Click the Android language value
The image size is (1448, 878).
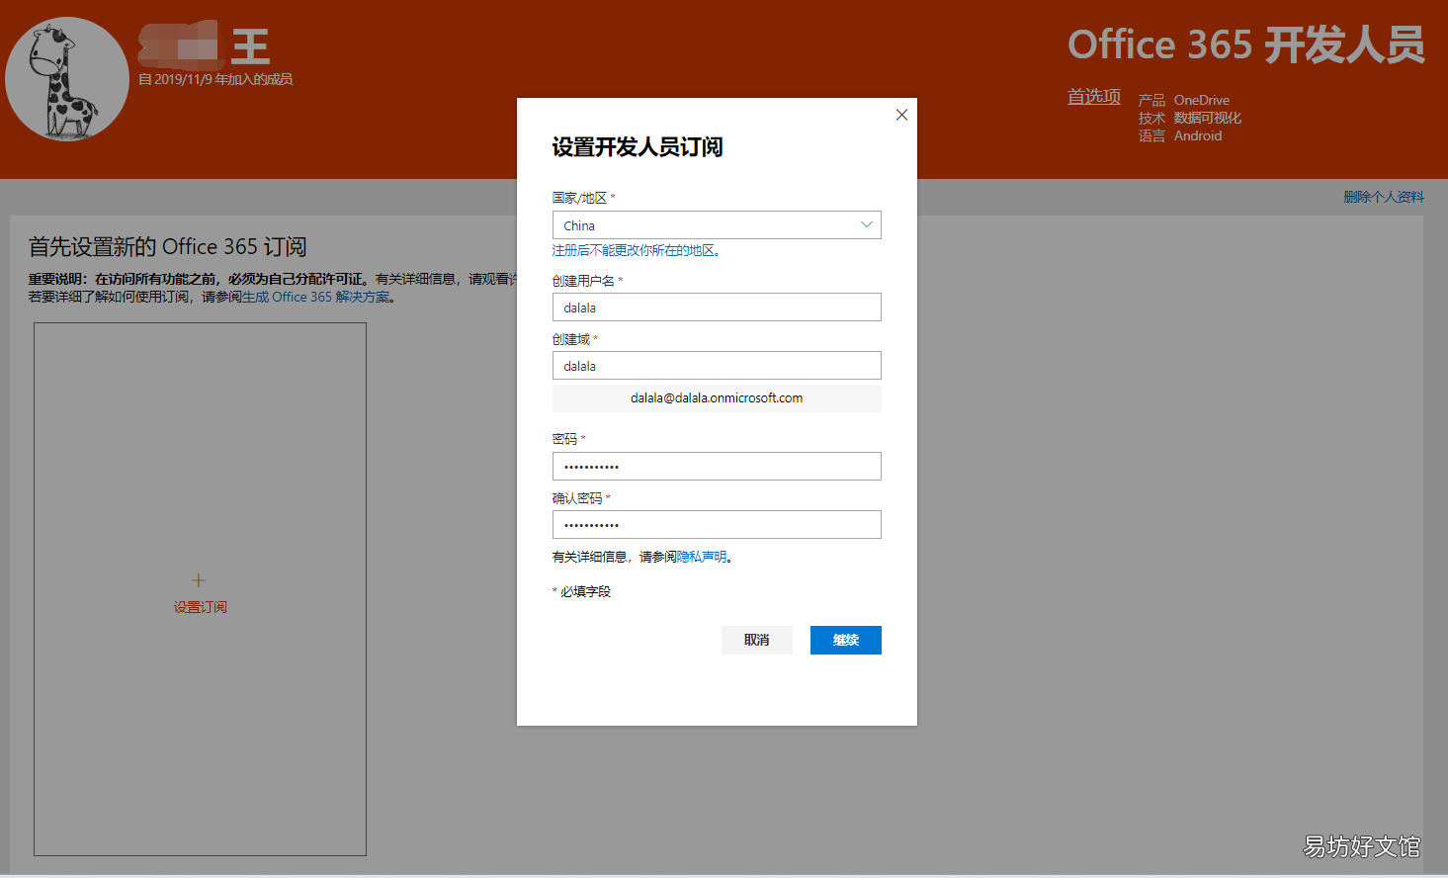click(x=1198, y=135)
